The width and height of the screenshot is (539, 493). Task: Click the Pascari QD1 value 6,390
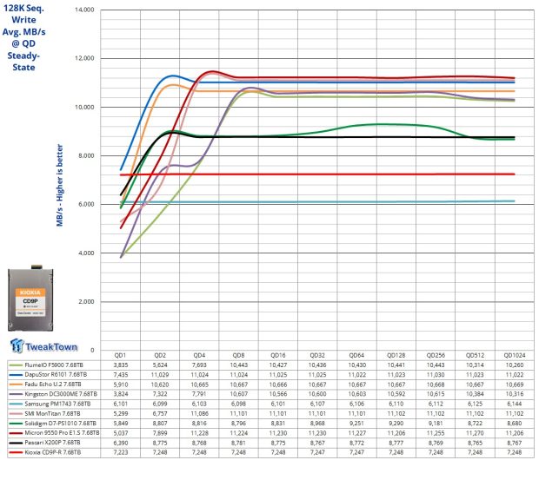click(x=121, y=443)
